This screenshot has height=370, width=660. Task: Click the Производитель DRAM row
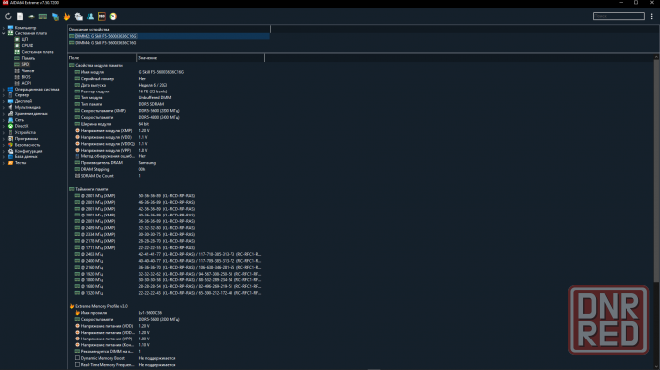166,163
